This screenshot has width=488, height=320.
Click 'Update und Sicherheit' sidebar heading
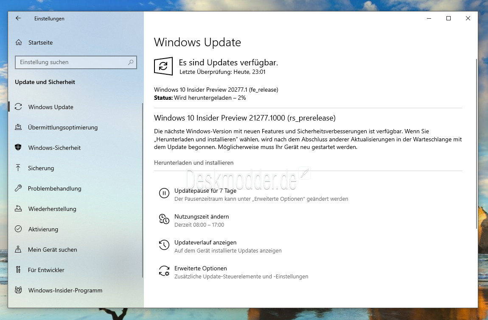[x=45, y=82]
